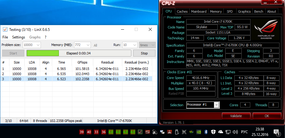Screen dimensions: 285x138
Task: Click the tray icon with two computer screens
Action: point(162,132)
